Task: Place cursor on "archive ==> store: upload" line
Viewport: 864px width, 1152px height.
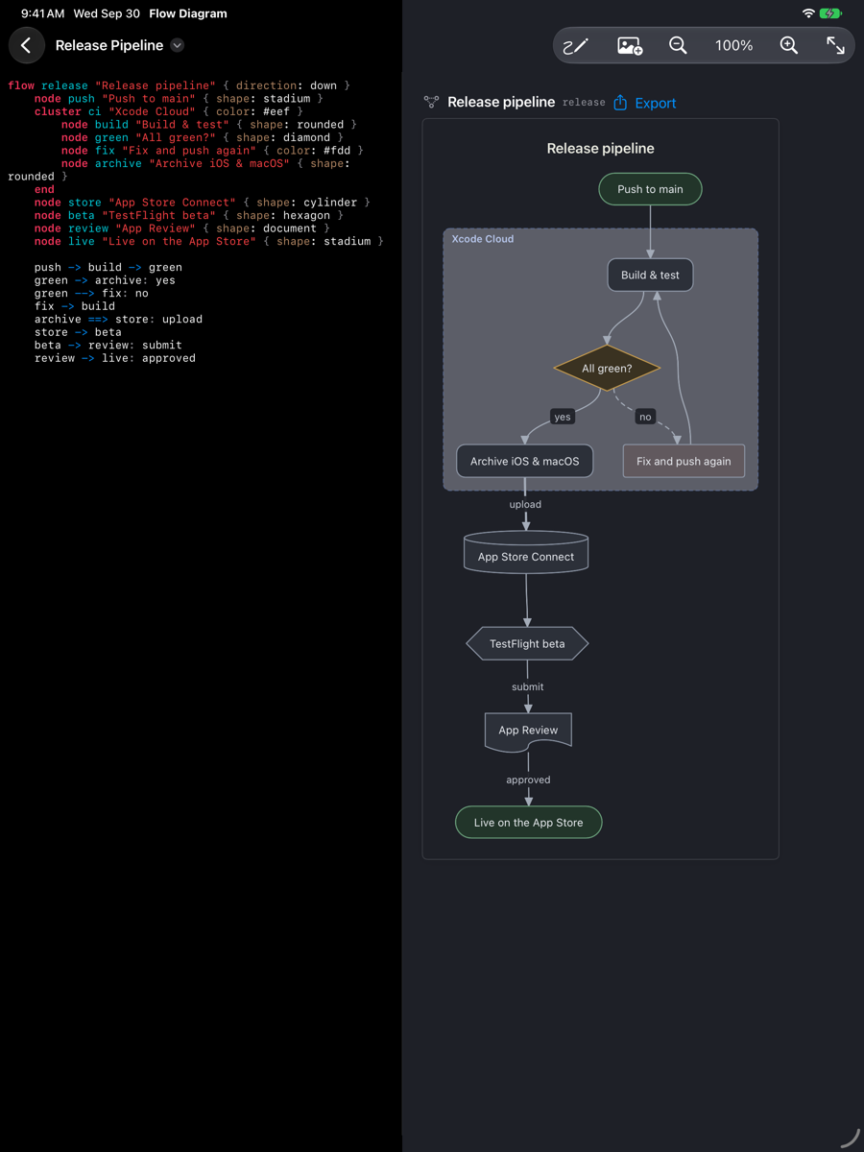Action: click(118, 319)
